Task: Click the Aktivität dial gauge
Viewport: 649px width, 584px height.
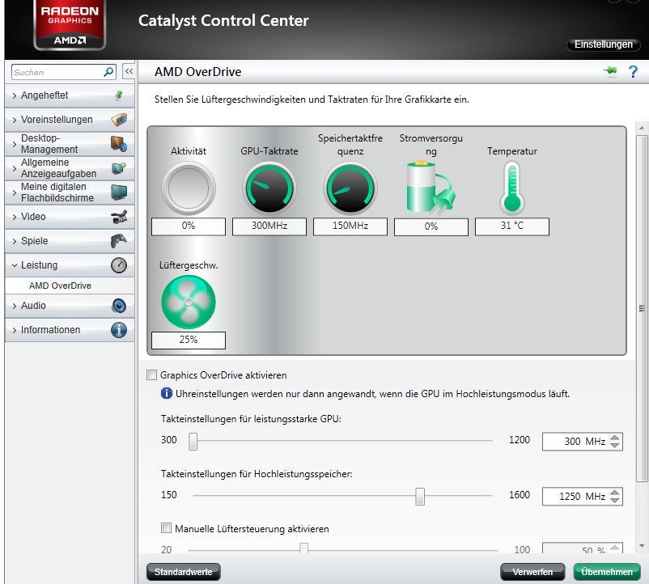Action: (189, 188)
